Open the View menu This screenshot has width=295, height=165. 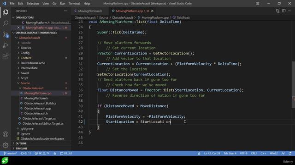[46, 4]
